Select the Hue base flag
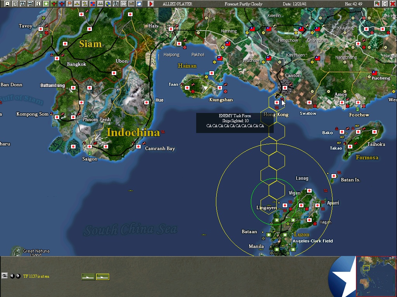This screenshot has width=397, height=297. pyautogui.click(x=146, y=102)
